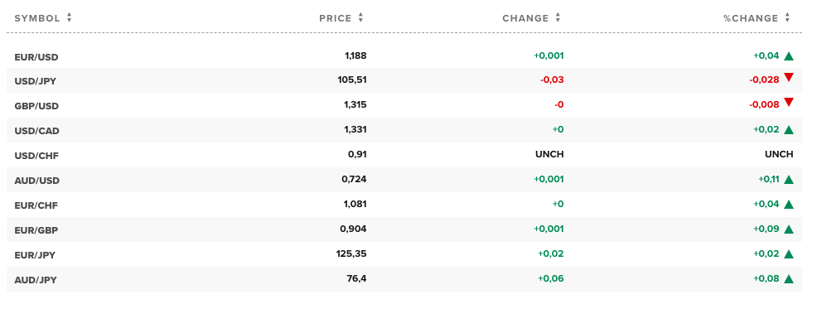Click the SYMBOL column header label
Screen dimensions: 817x309
(37, 18)
